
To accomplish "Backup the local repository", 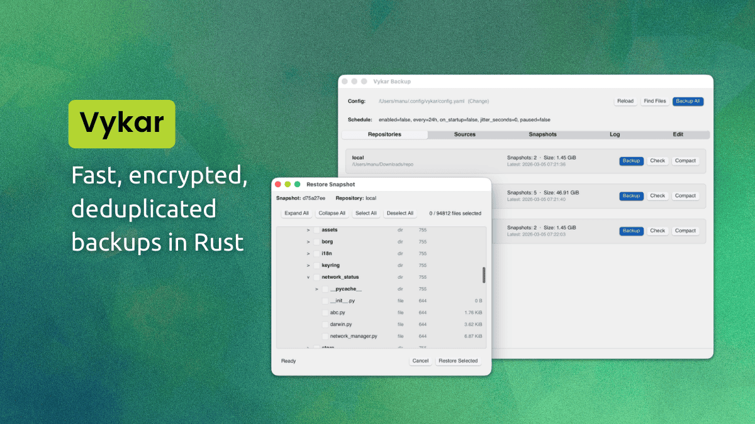I will point(631,161).
